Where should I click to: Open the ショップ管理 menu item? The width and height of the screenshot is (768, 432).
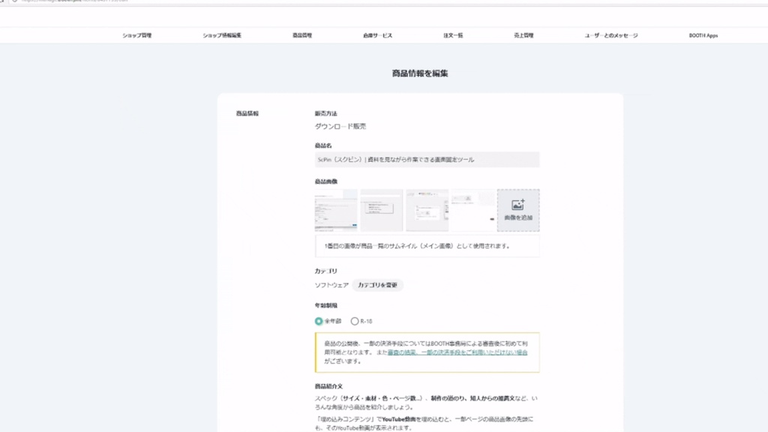[136, 35]
